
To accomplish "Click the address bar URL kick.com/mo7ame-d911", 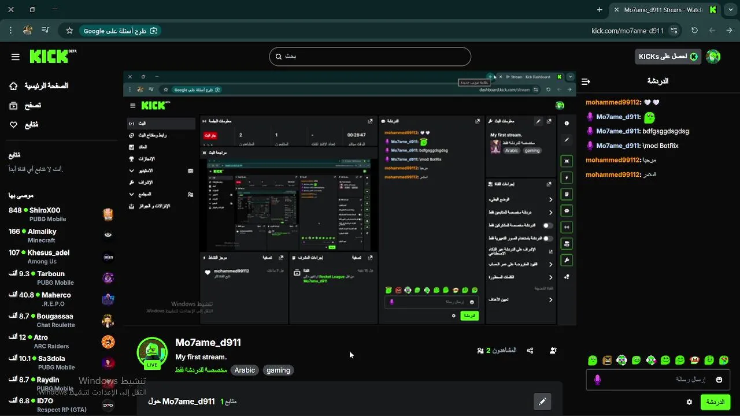I will click(x=627, y=31).
